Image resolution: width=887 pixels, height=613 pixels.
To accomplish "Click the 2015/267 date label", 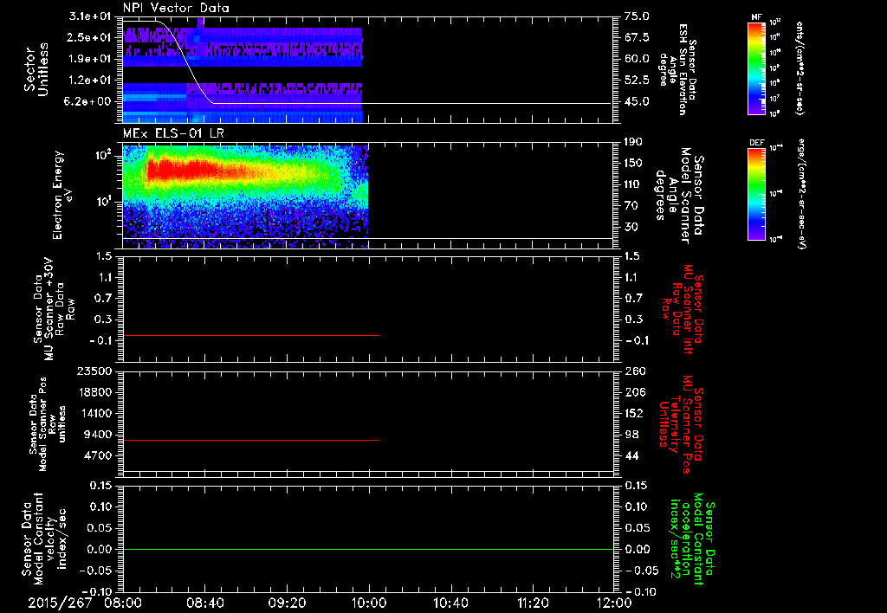I will tap(60, 603).
